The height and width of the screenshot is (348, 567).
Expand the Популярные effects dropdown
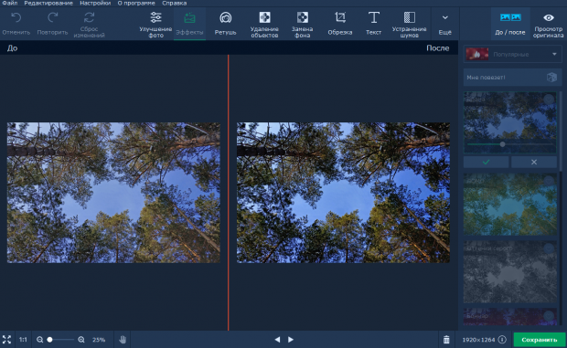[512, 55]
